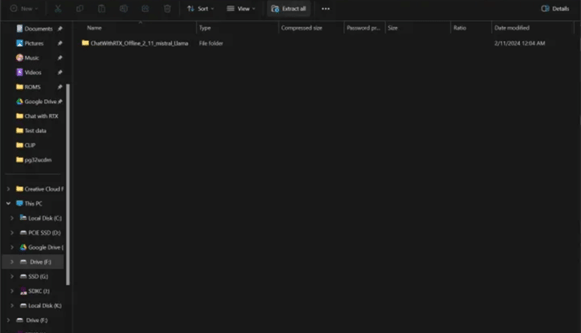
Task: Select Chat with RTX in sidebar
Action: coord(41,116)
